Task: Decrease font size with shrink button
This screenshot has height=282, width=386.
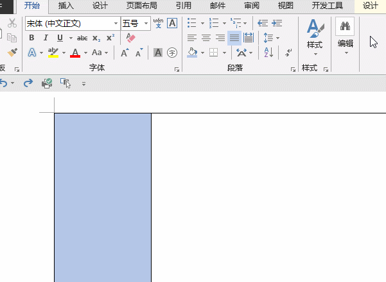Action: tap(139, 53)
